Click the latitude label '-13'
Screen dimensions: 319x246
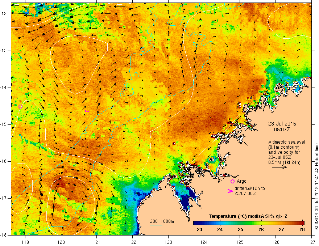point(4,51)
